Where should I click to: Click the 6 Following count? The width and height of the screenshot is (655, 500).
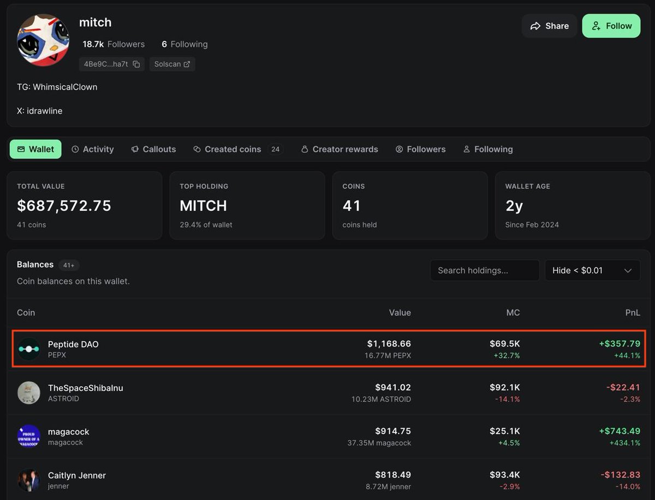pyautogui.click(x=184, y=44)
